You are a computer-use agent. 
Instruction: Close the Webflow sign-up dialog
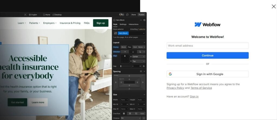click(274, 6)
